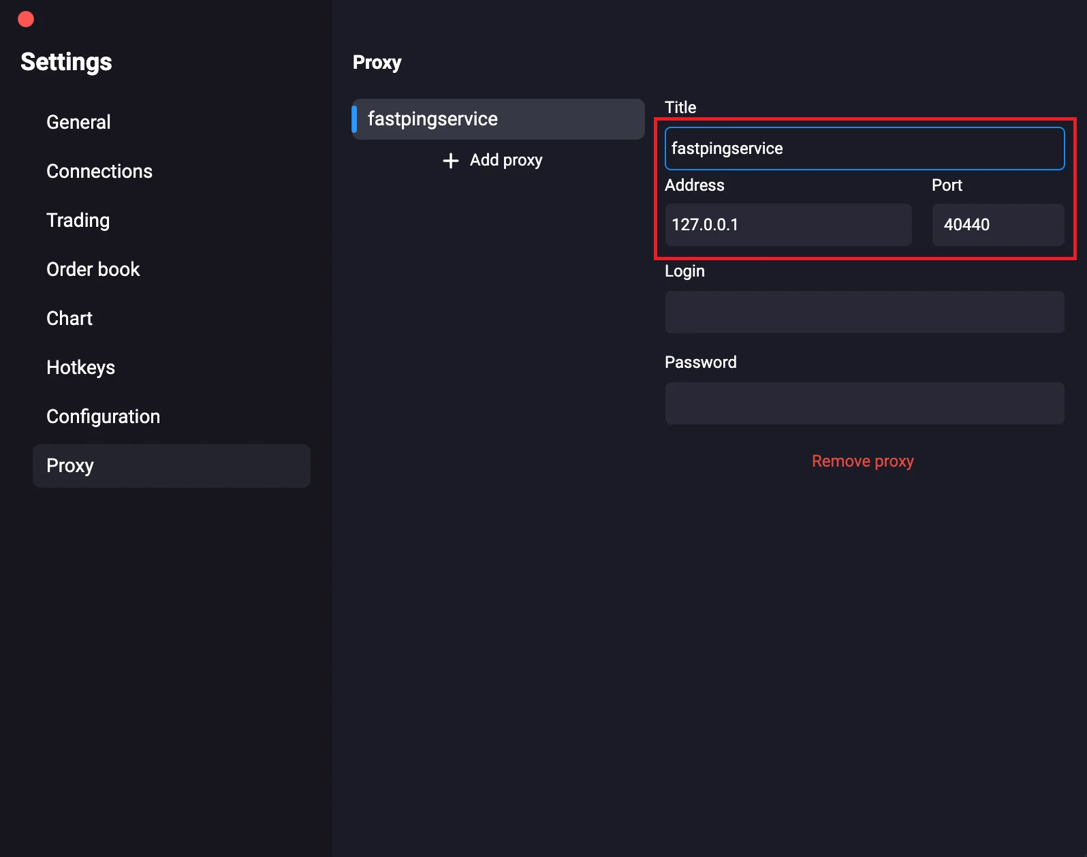1087x857 pixels.
Task: Click the empty Login input field
Action: [x=864, y=312]
